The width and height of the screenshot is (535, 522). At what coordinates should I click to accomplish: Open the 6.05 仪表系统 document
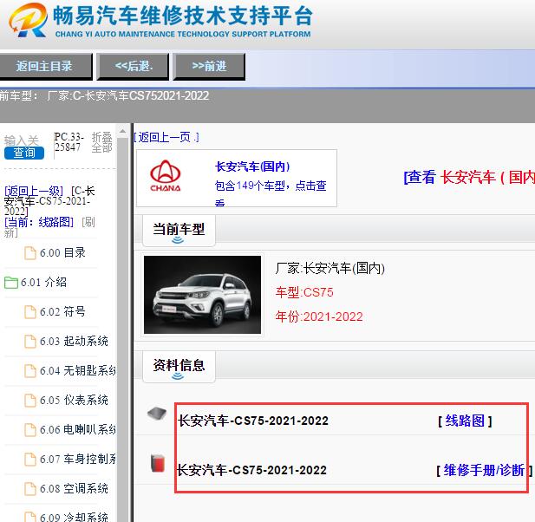(74, 401)
